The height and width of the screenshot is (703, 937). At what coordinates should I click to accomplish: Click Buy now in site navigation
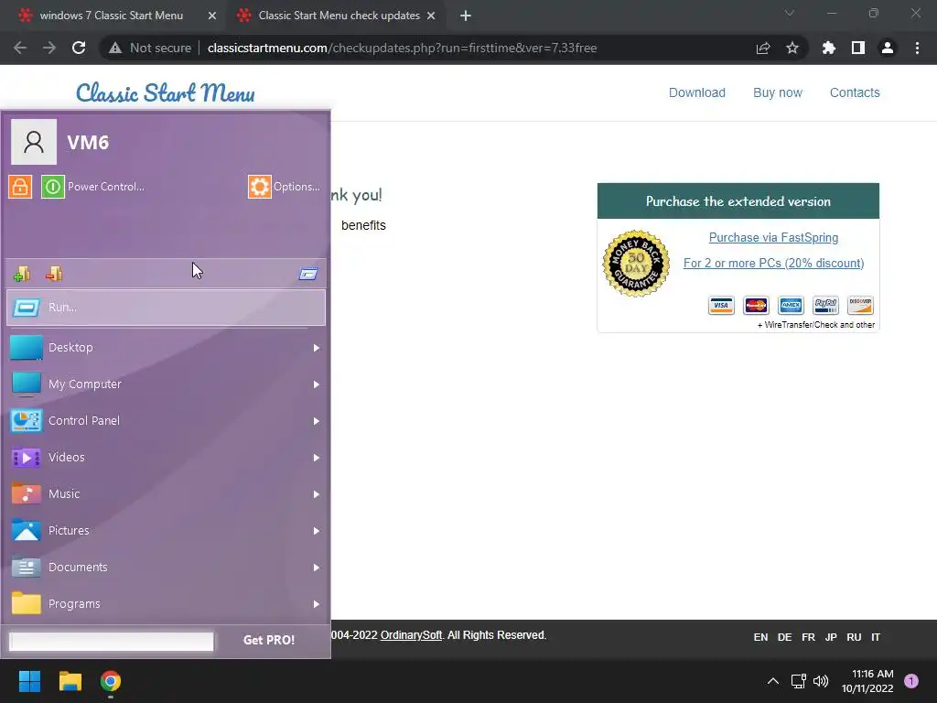pyautogui.click(x=778, y=92)
